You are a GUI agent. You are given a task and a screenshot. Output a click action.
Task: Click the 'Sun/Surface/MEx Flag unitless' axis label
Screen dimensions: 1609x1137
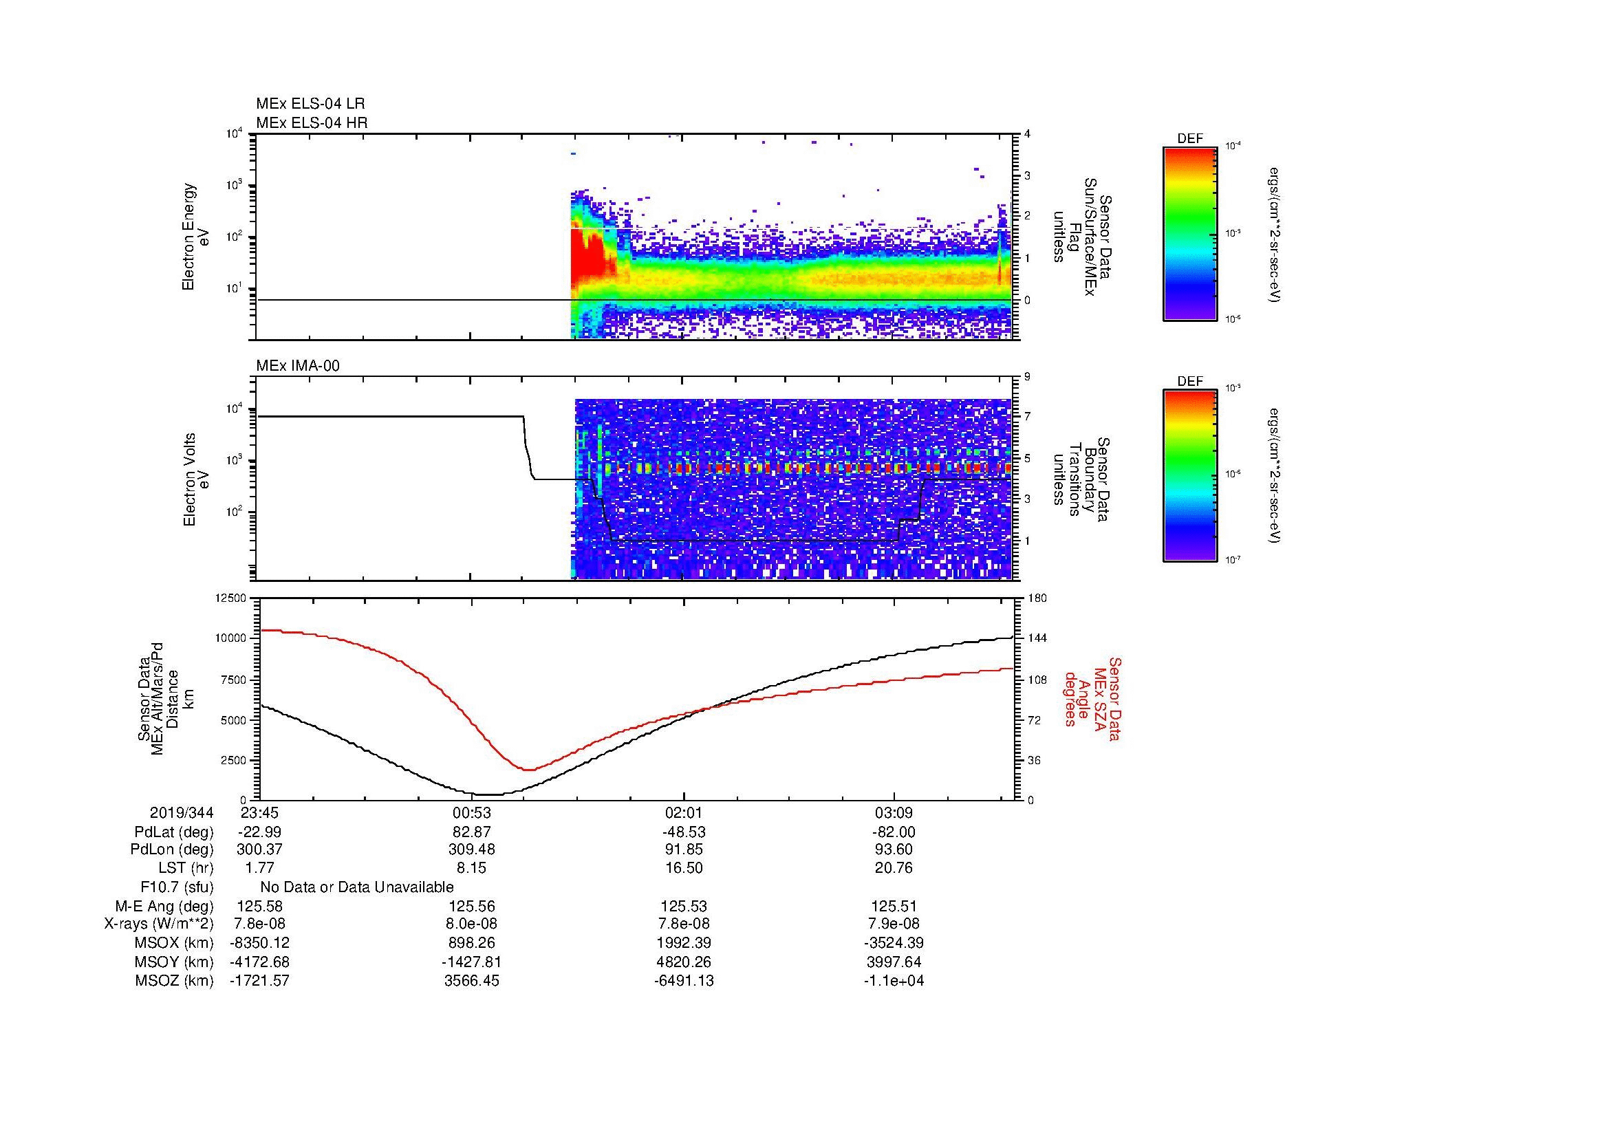[1082, 237]
